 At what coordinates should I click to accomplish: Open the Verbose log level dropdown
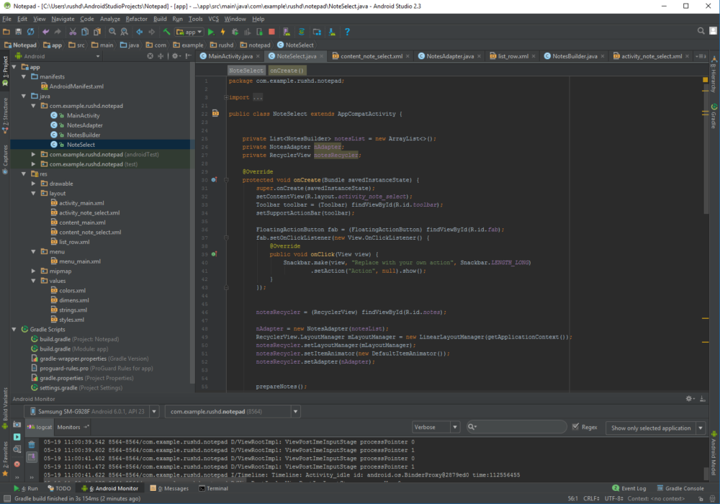[436, 427]
